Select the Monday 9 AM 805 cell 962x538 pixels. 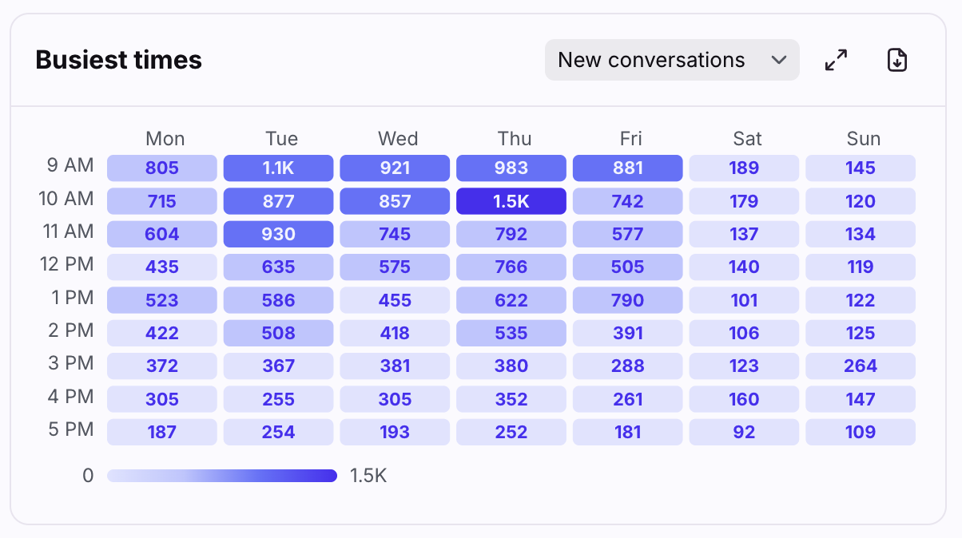coord(162,168)
